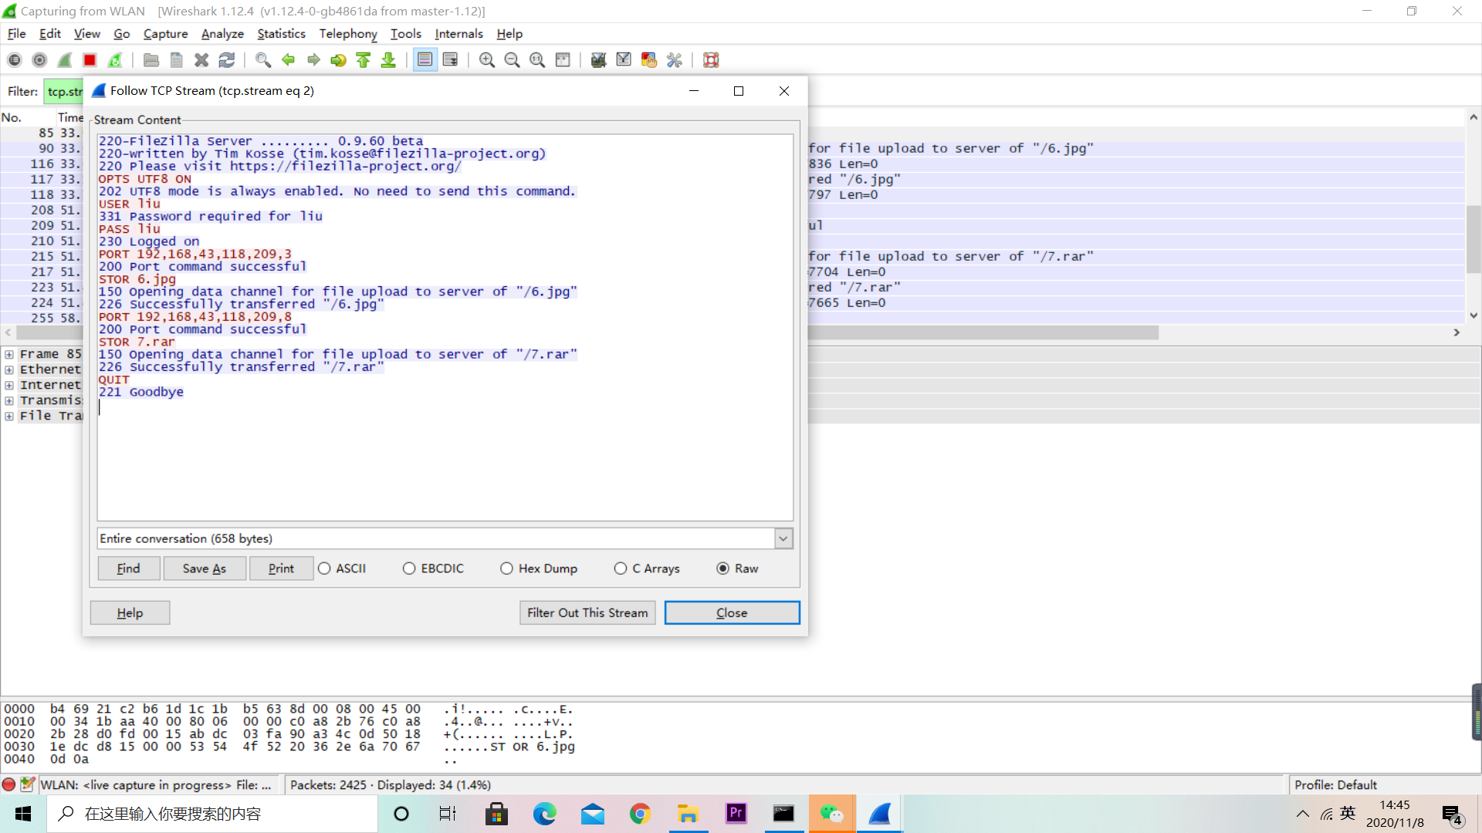Select the ASCII radio button
The height and width of the screenshot is (833, 1482).
(x=325, y=568)
